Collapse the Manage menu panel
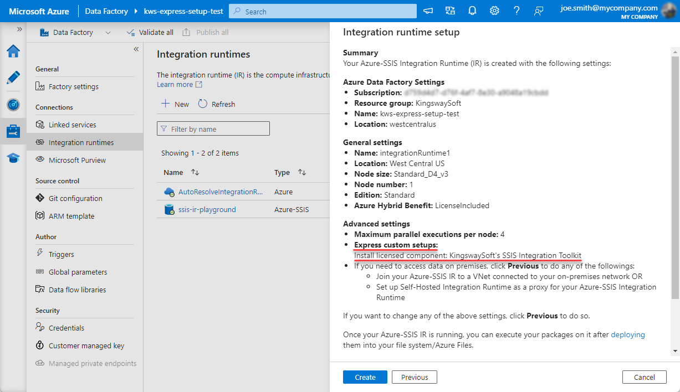Screen dimensions: 680x392 (136, 49)
